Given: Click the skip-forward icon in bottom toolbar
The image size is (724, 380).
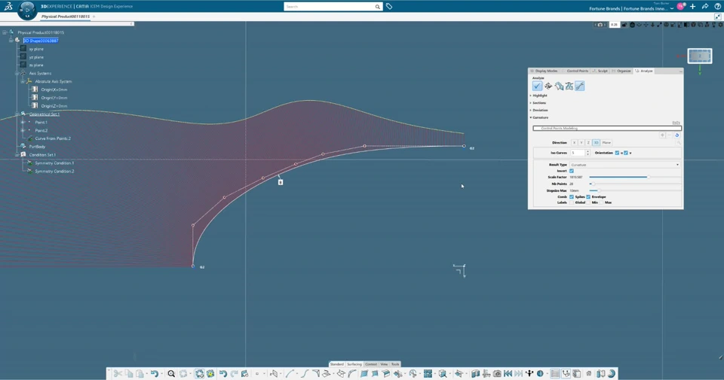Looking at the screenshot, I should tap(519, 373).
